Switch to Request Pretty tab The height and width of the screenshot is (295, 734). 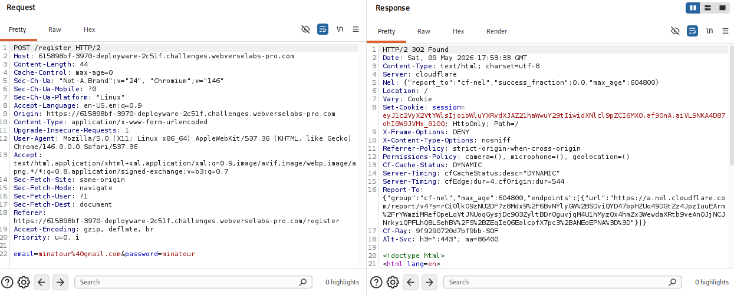18,29
